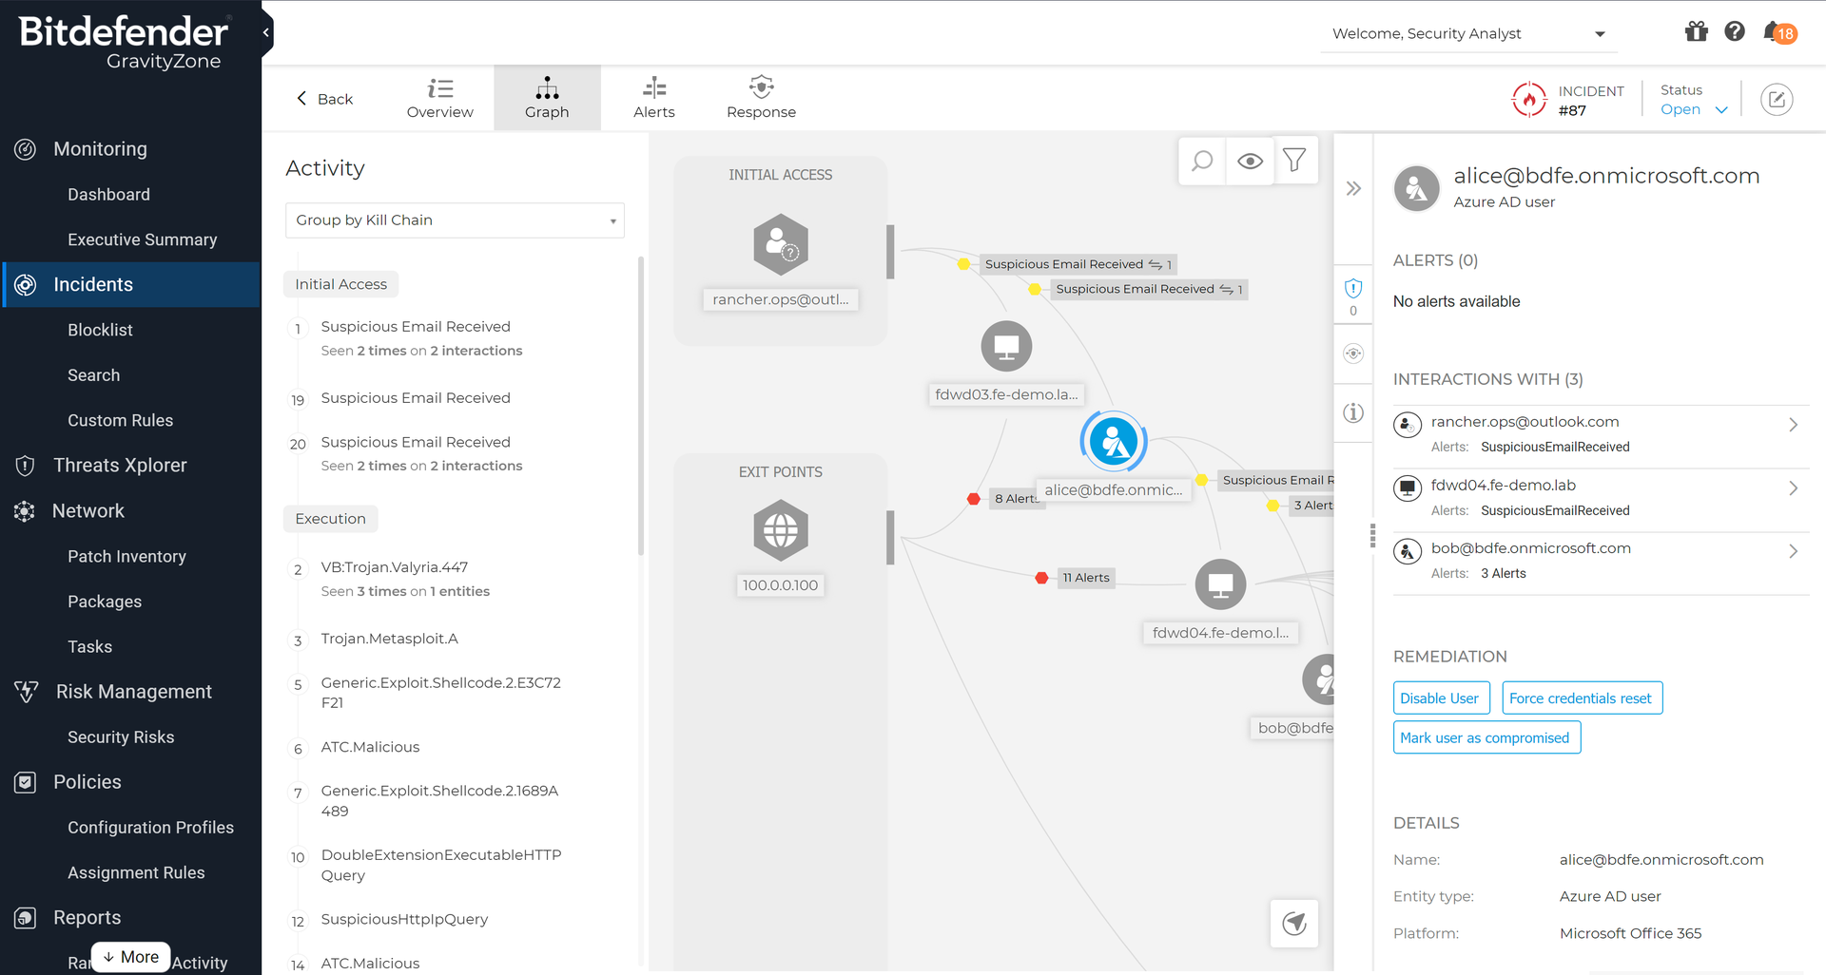Click the Risk Management sidebar icon
Viewport: 1826px width, 975px height.
click(27, 692)
